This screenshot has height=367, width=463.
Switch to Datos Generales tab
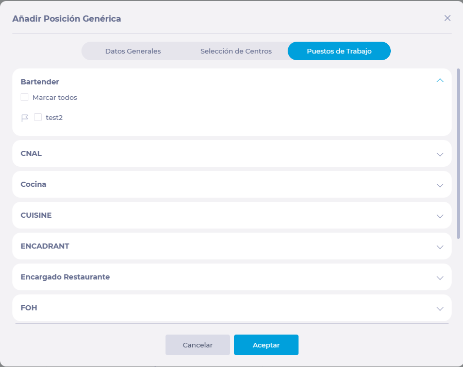[x=133, y=51]
